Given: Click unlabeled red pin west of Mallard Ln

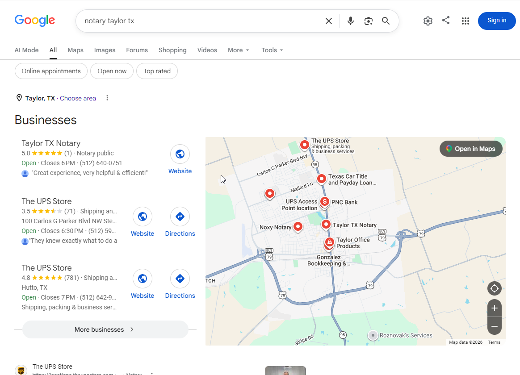Looking at the screenshot, I should [x=270, y=193].
